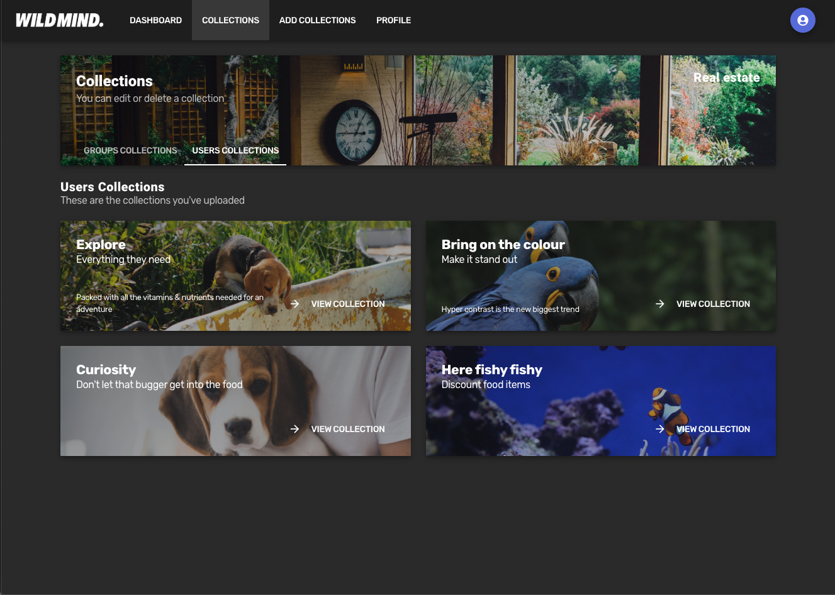Open the user account avatar icon
Screen dimensions: 835x595
click(x=802, y=20)
